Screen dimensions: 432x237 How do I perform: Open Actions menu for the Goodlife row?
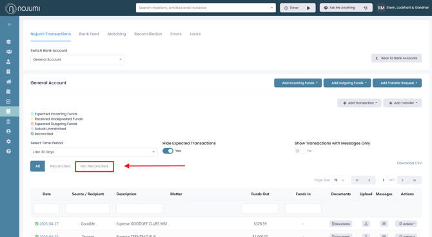coord(406,223)
